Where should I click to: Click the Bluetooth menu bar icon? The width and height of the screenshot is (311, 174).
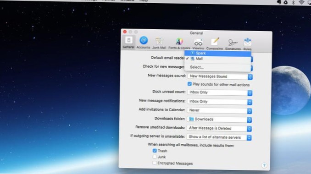click(x=294, y=2)
